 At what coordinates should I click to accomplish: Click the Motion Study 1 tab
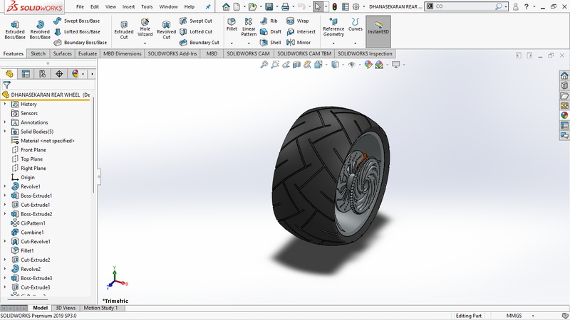pyautogui.click(x=101, y=308)
